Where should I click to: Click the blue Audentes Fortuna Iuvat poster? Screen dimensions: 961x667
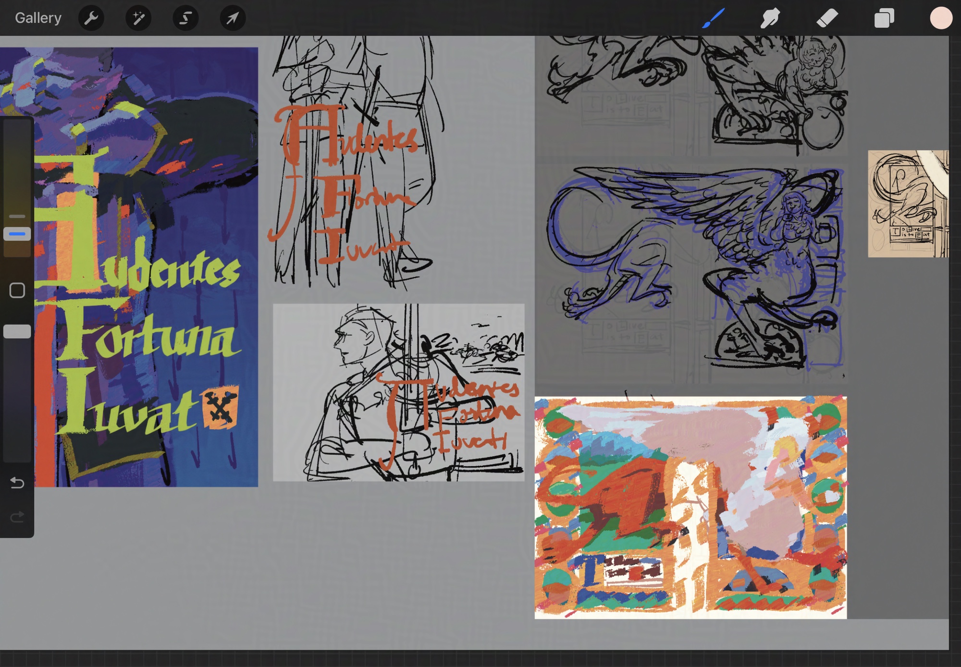point(144,269)
